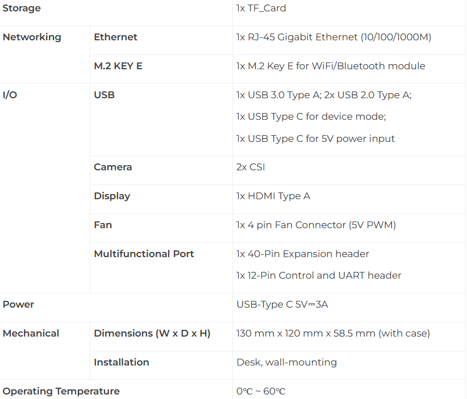Click the USB Type C device mode line
The height and width of the screenshot is (399, 467).
(311, 116)
